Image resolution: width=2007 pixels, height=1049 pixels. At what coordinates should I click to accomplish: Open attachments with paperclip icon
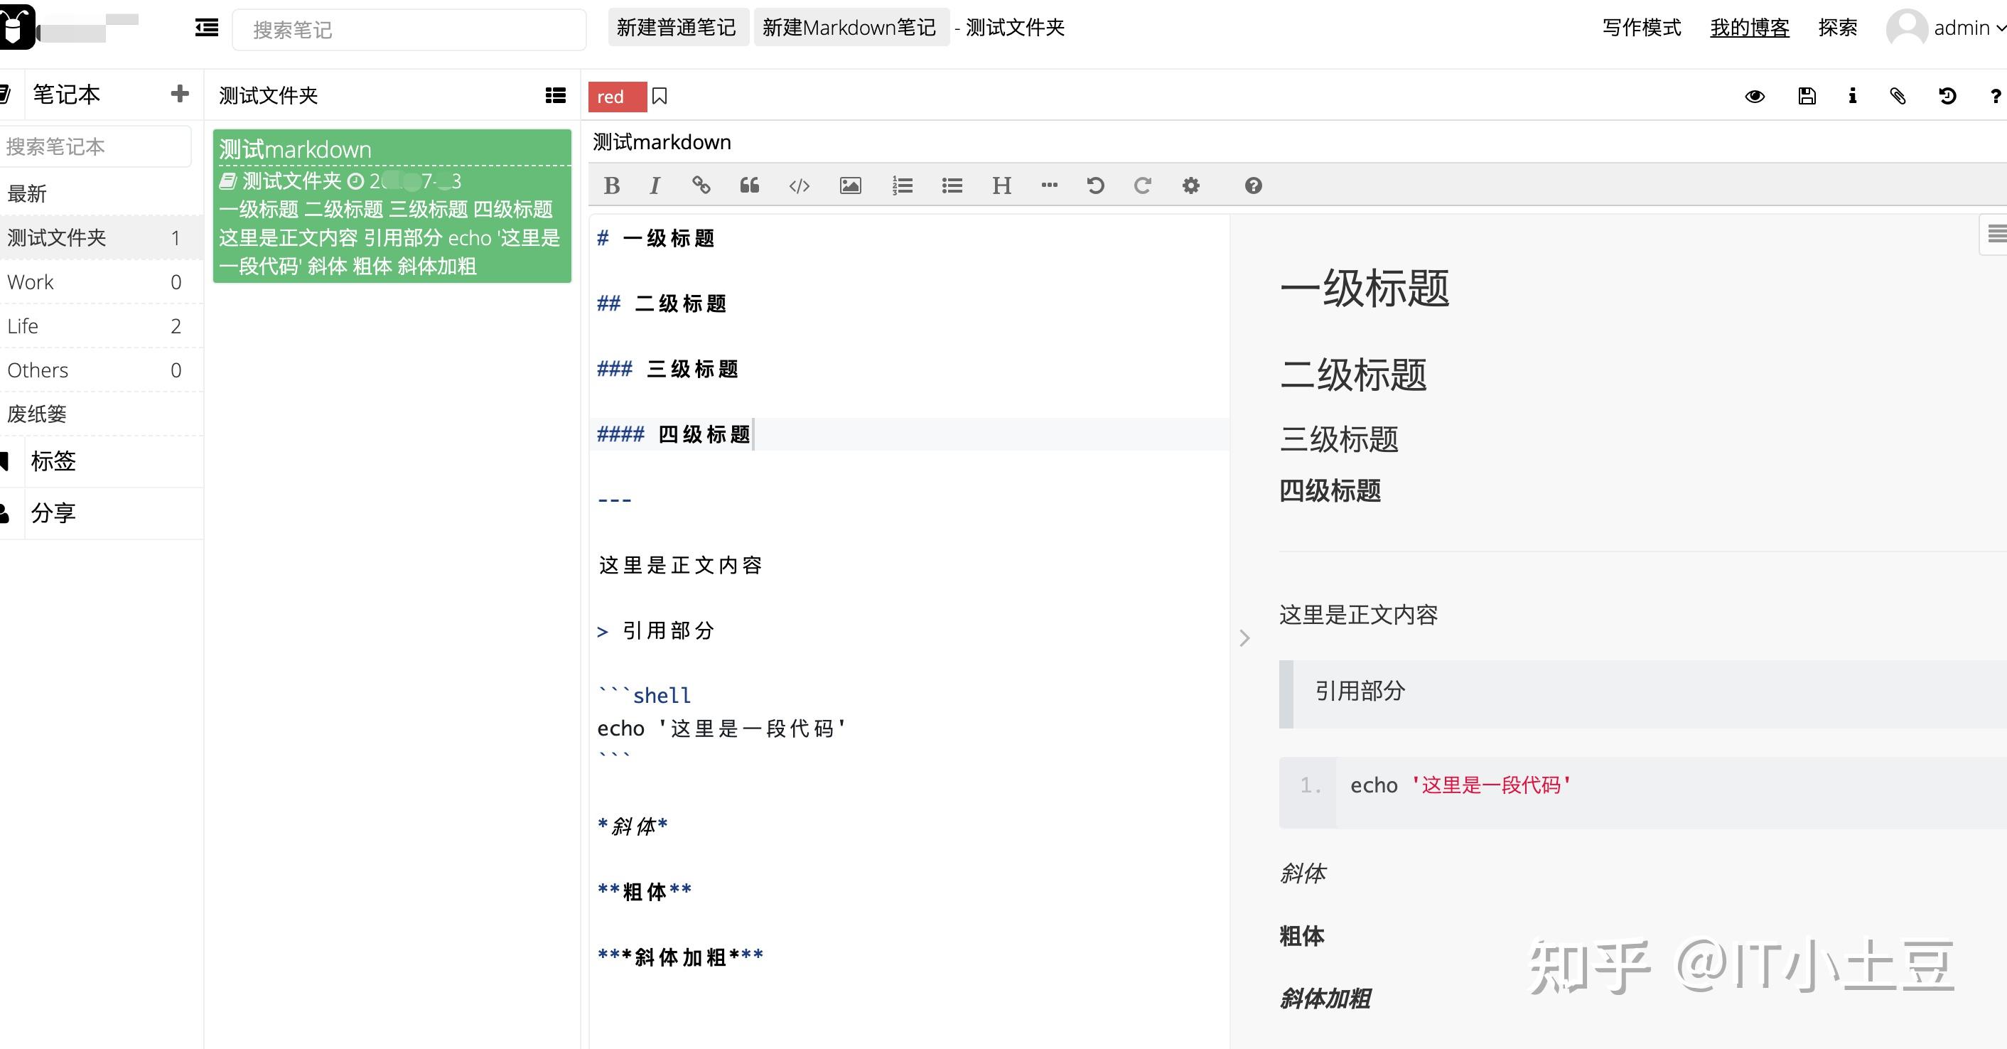click(x=1898, y=96)
